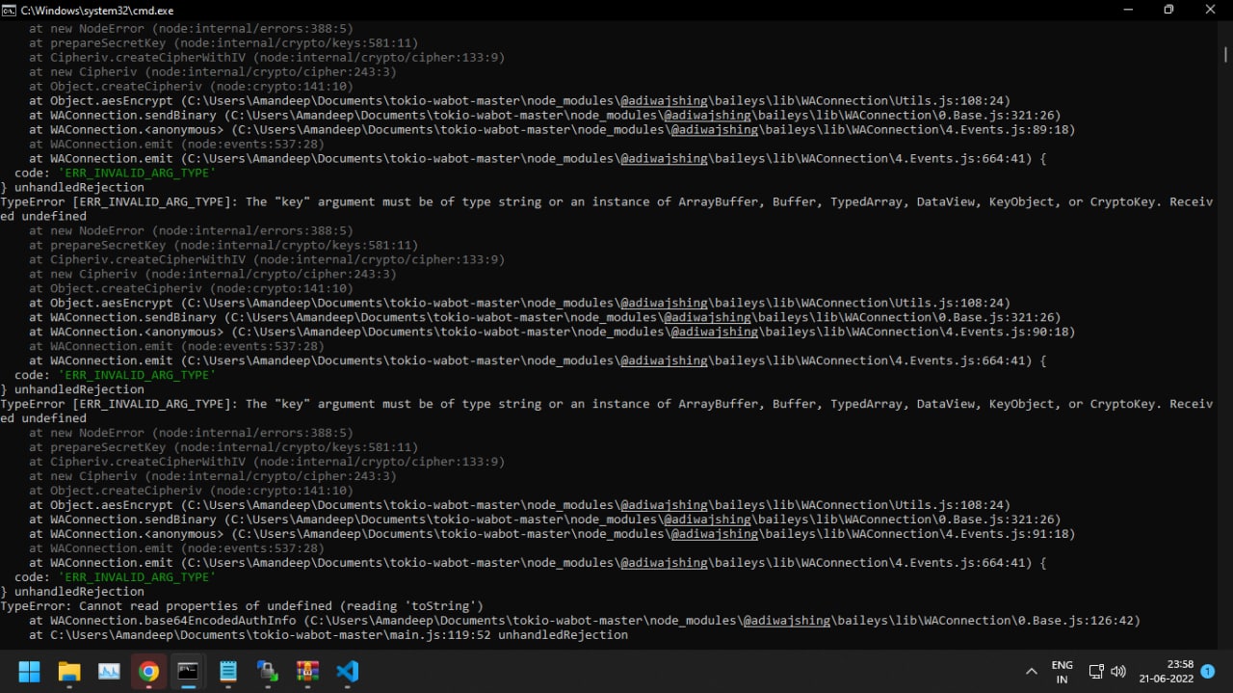This screenshot has height=693, width=1233.
Task: Open the taskbar icon left of WinRAR
Action: click(x=268, y=671)
